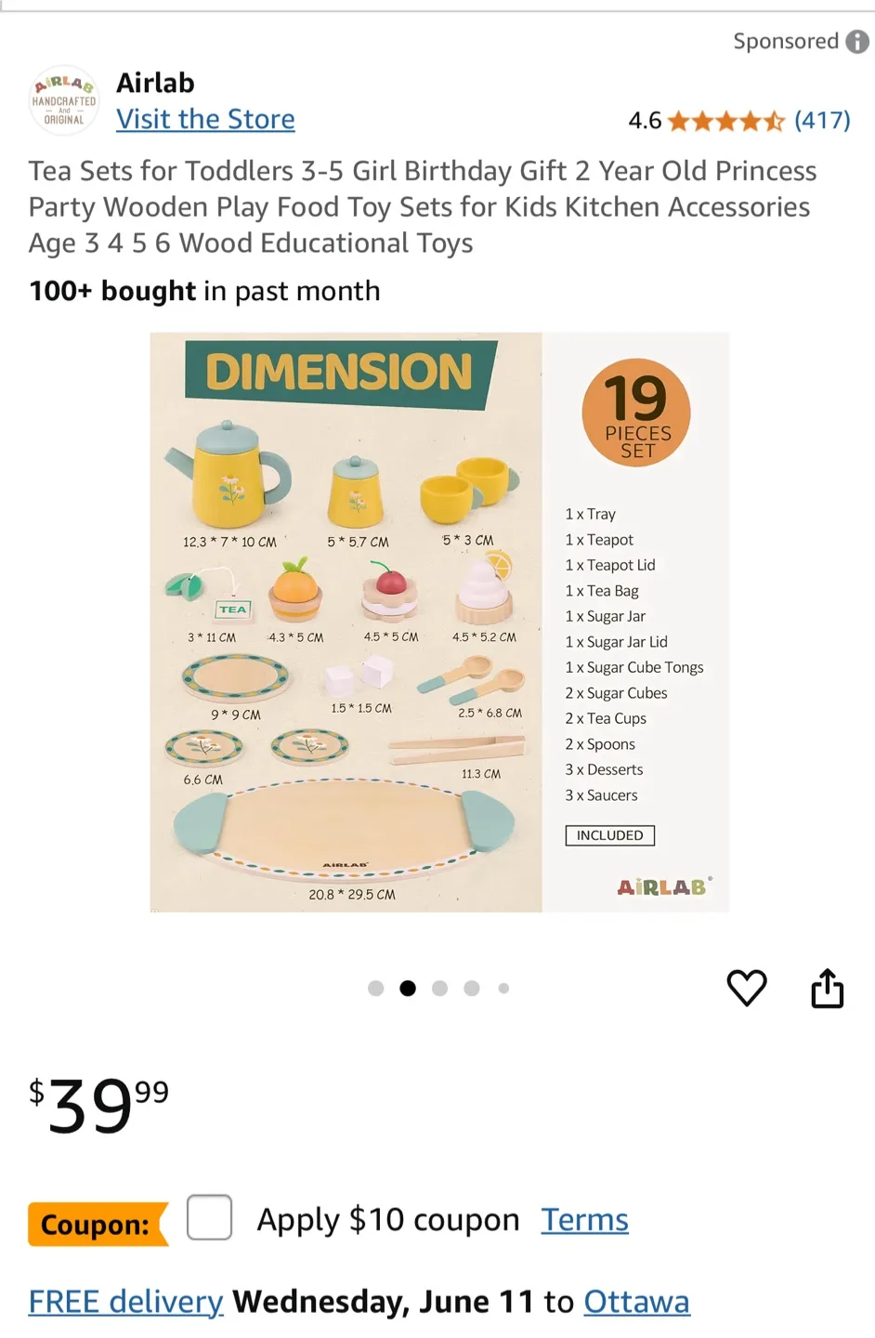Select the half-filled fifth star icon
Viewport: 875px width, 1338px height.
[774, 120]
